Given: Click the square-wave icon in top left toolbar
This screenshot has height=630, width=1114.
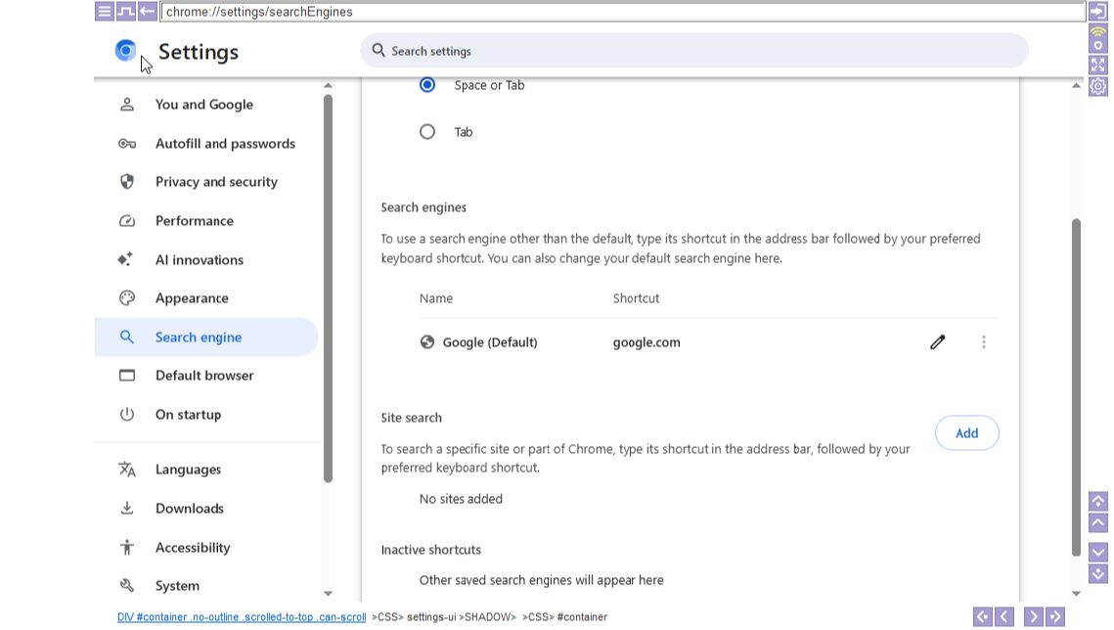Looking at the screenshot, I should (126, 12).
